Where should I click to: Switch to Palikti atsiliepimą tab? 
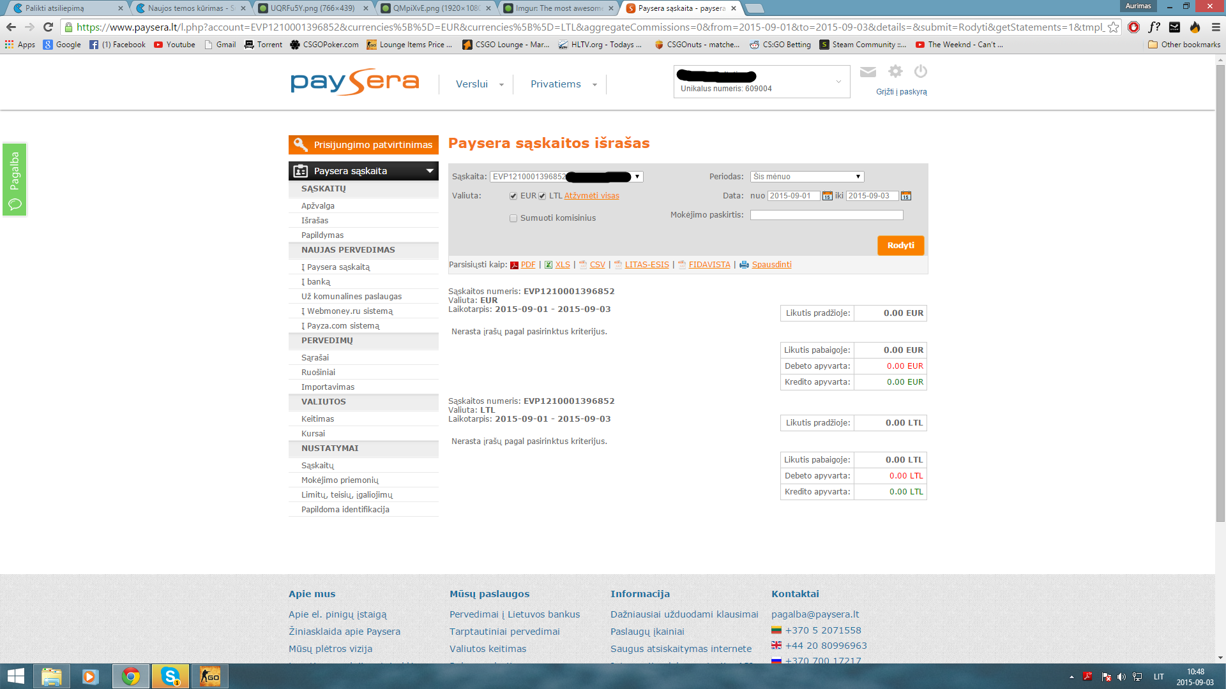point(67,8)
